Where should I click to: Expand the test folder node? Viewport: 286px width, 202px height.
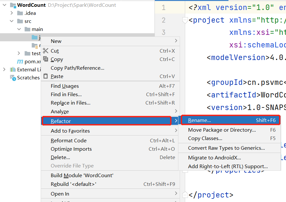pyautogui.click(x=19, y=53)
